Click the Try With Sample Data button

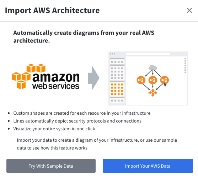(51, 166)
